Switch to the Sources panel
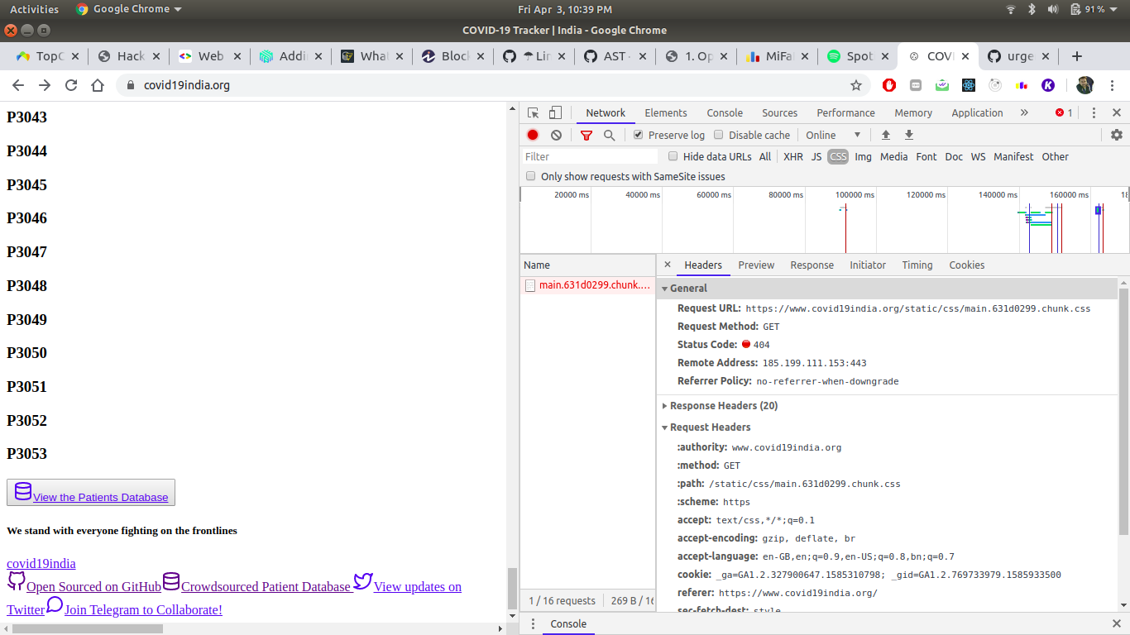Viewport: 1130px width, 635px height. tap(780, 113)
